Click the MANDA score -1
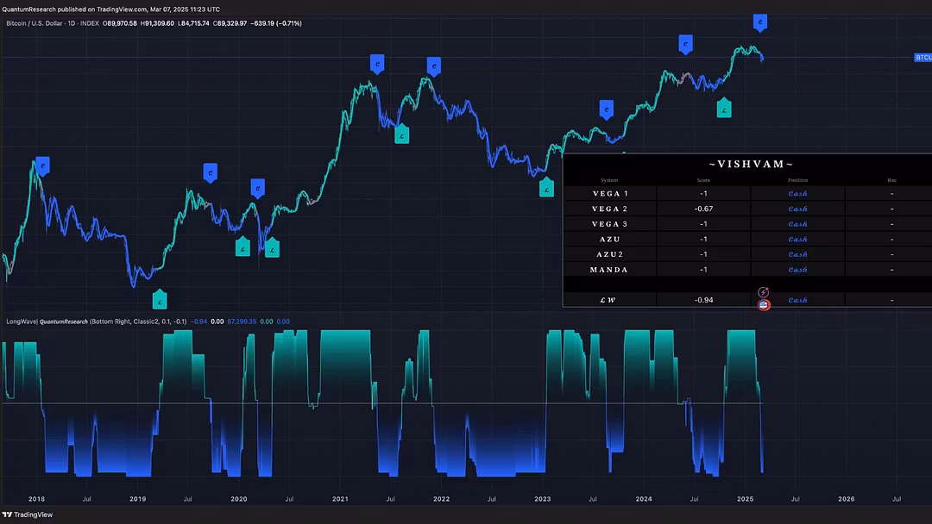Screen dimensions: 932x524 704,270
